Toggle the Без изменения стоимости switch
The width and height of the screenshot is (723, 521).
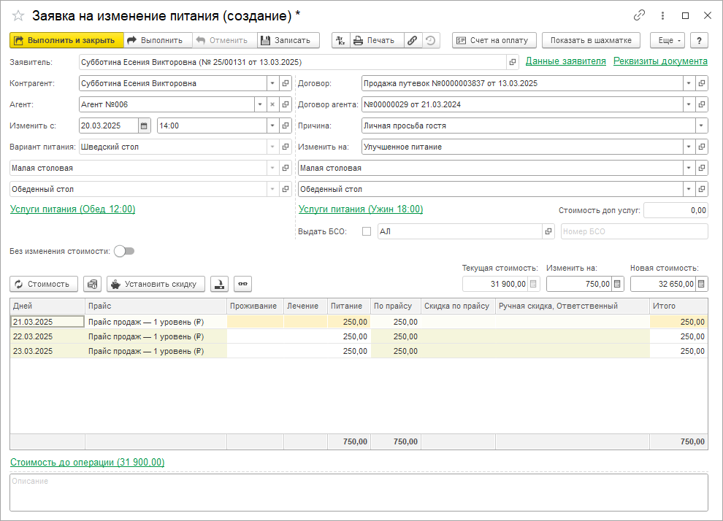pos(124,251)
